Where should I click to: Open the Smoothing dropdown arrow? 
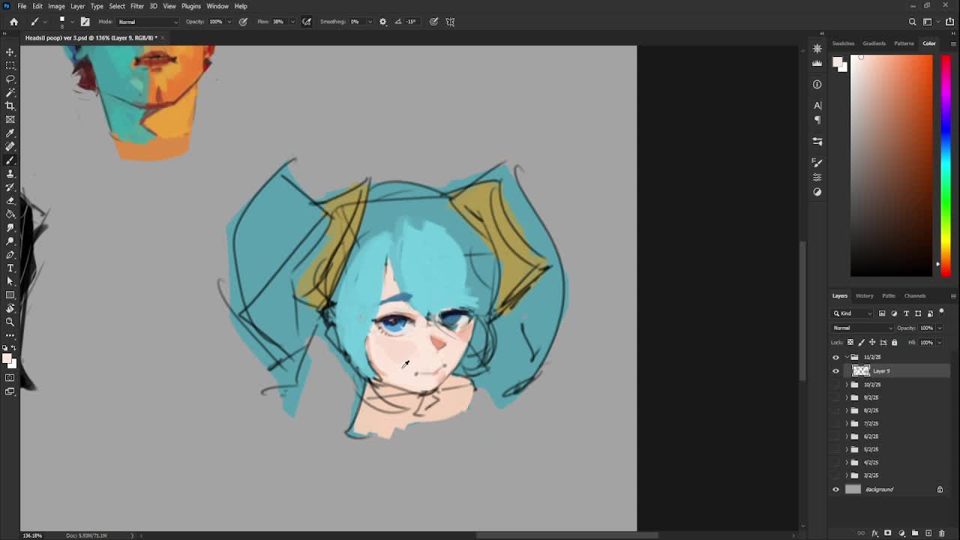[x=369, y=22]
